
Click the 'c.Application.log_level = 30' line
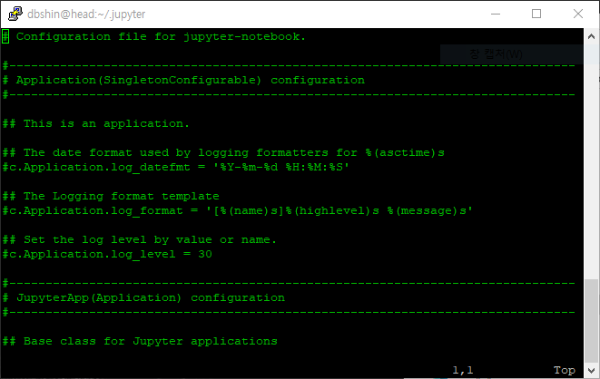pyautogui.click(x=107, y=255)
